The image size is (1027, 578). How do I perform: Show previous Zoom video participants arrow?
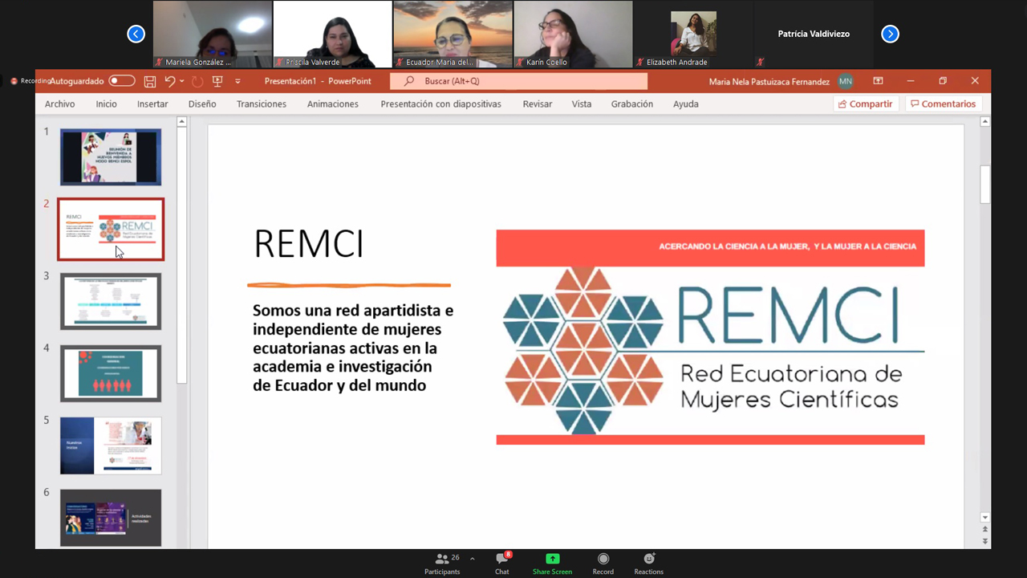(x=136, y=34)
